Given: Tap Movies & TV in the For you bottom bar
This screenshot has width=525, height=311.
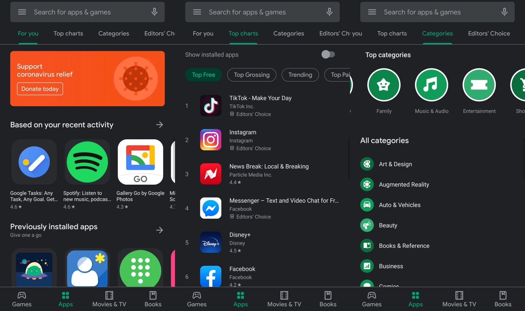Looking at the screenshot, I should (x=109, y=299).
